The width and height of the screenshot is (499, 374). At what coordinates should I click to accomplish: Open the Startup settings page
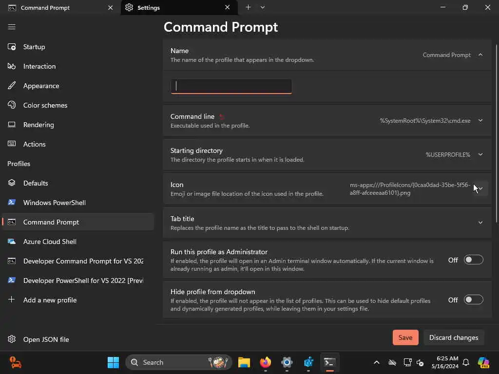[x=78, y=47]
